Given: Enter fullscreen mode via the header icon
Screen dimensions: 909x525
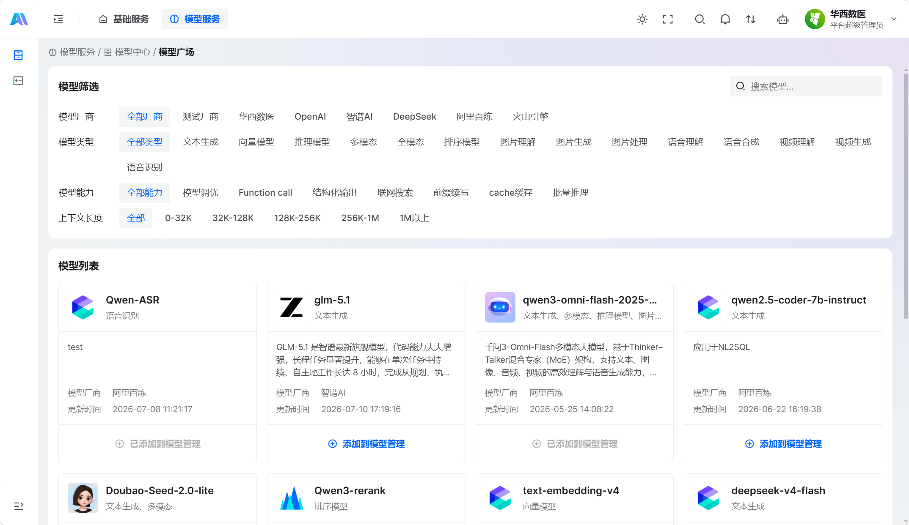Looking at the screenshot, I should pos(668,19).
